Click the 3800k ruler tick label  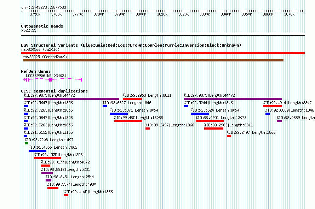[141, 14]
